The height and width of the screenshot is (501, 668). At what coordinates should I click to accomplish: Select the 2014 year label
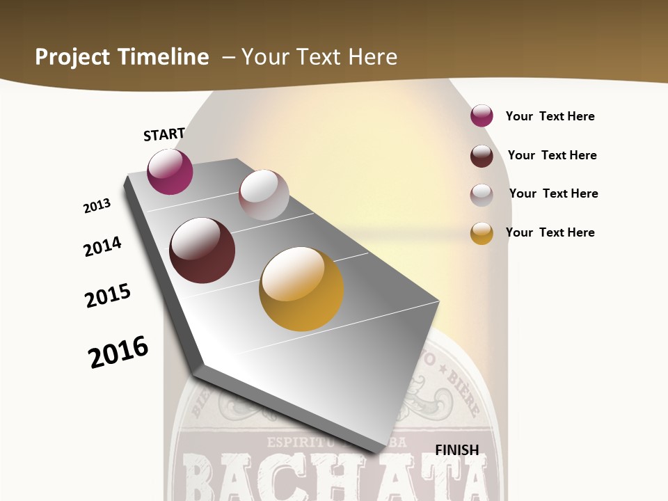tap(102, 246)
